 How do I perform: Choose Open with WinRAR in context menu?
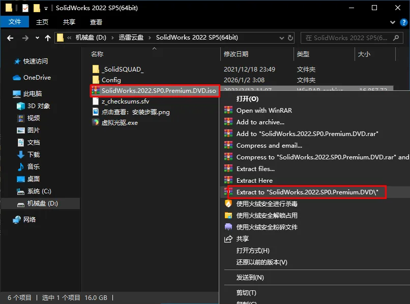coord(264,110)
